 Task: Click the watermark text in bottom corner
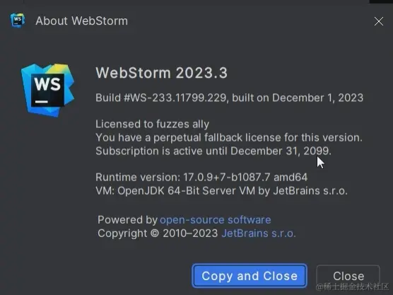(353, 287)
